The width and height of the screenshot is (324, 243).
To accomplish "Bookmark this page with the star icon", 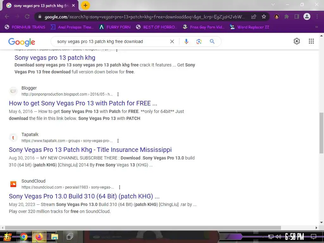I will [264, 16].
